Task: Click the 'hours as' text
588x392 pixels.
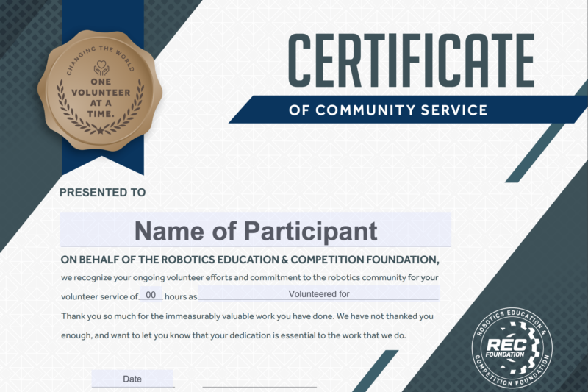Action: tap(181, 296)
